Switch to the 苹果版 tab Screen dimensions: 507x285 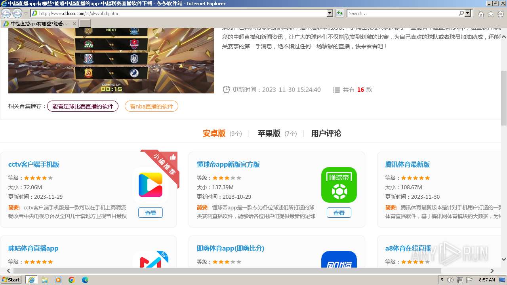269,133
